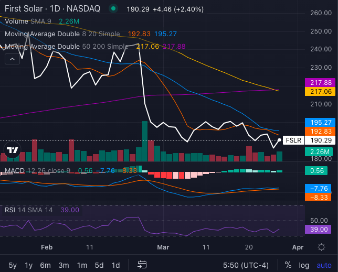Toggle auto scale mode
338x272 pixels.
pos(323,265)
